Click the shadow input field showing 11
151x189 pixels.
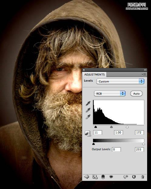click(x=98, y=133)
